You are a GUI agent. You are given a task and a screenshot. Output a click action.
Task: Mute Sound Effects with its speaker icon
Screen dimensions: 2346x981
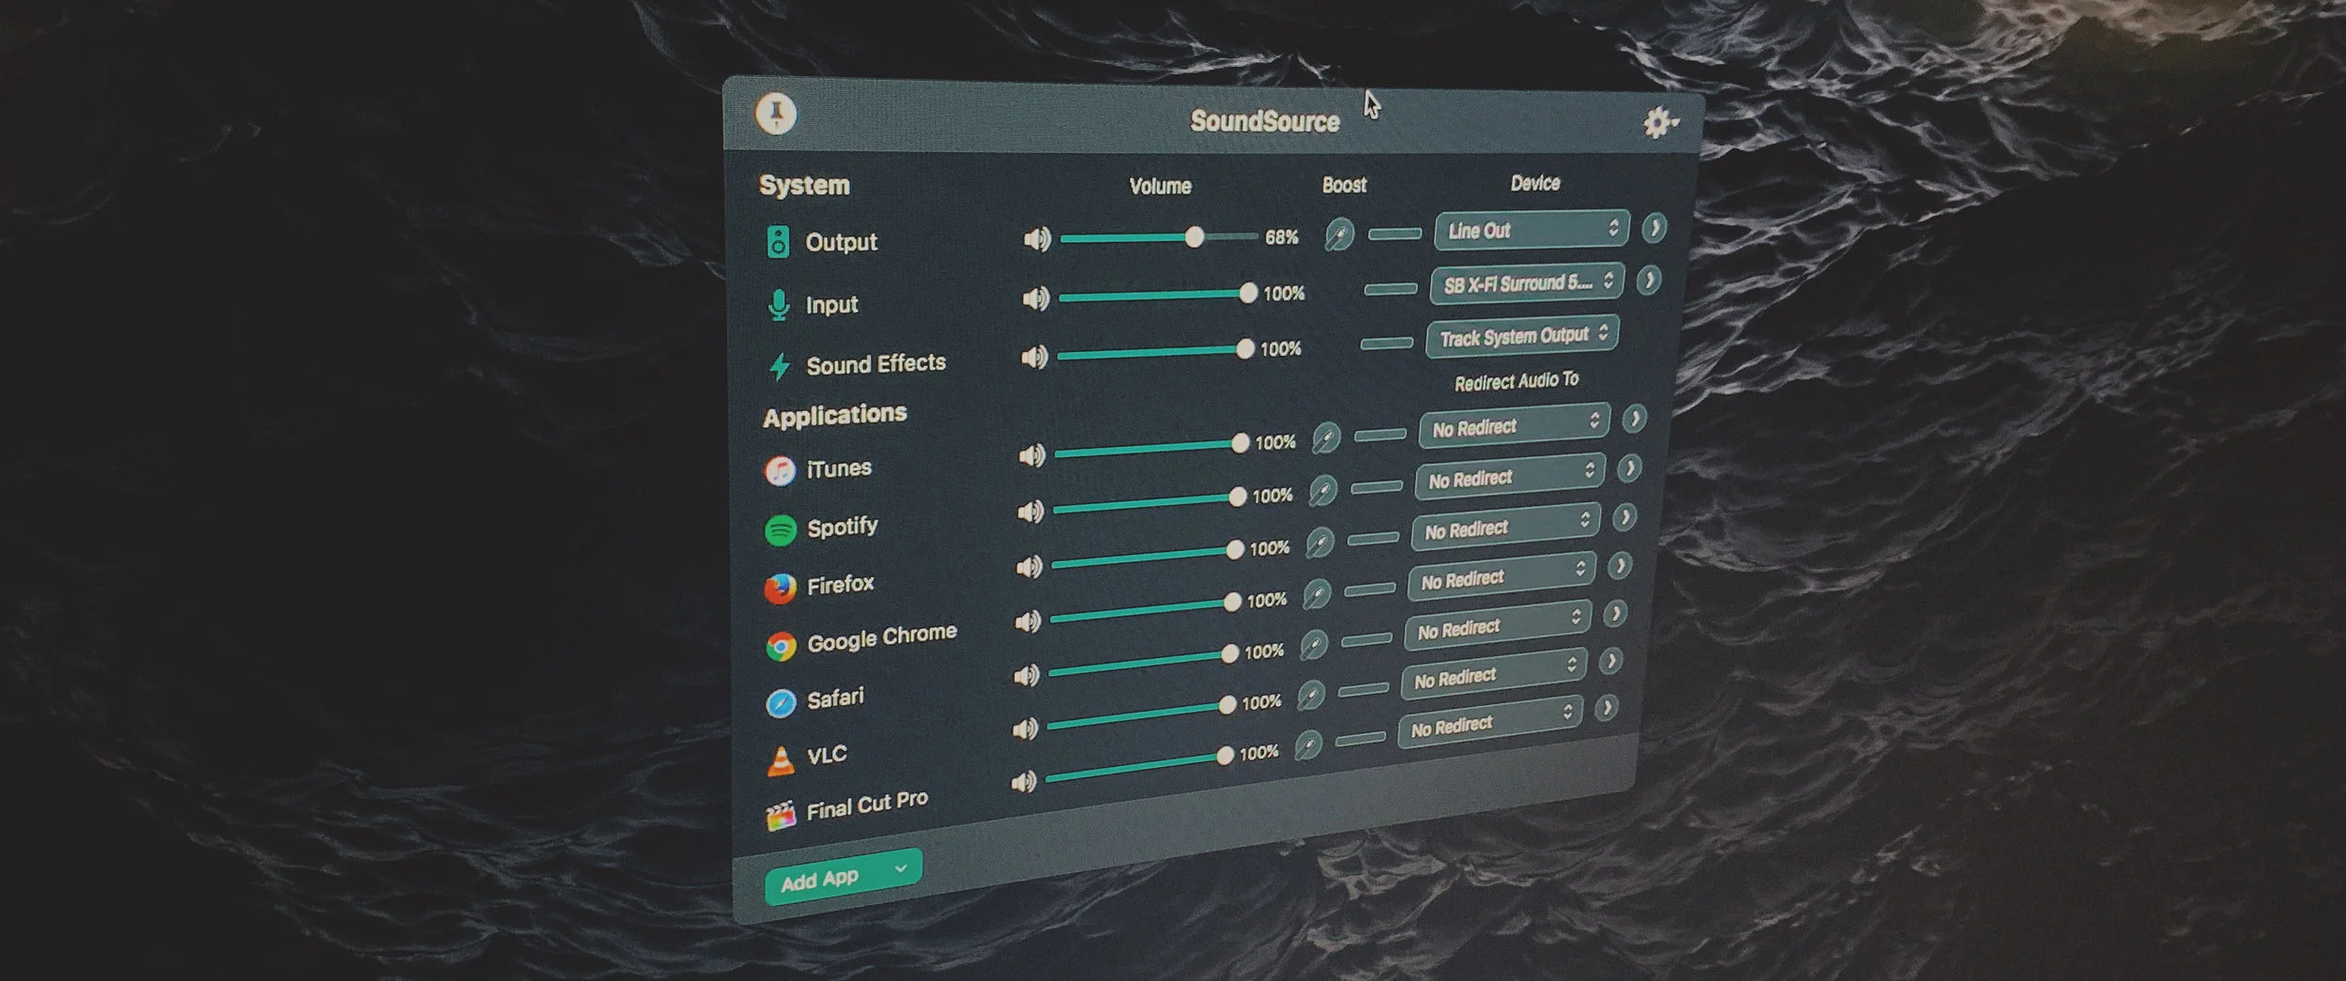pos(1034,357)
